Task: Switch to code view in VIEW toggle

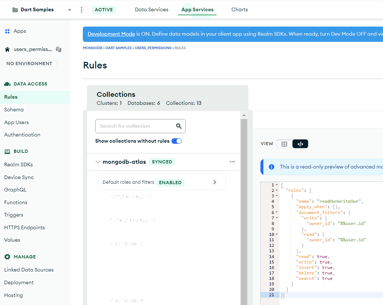Action: [x=300, y=144]
